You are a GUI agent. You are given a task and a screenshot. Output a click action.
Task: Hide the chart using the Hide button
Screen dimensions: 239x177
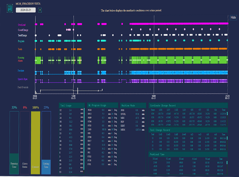pos(233,18)
